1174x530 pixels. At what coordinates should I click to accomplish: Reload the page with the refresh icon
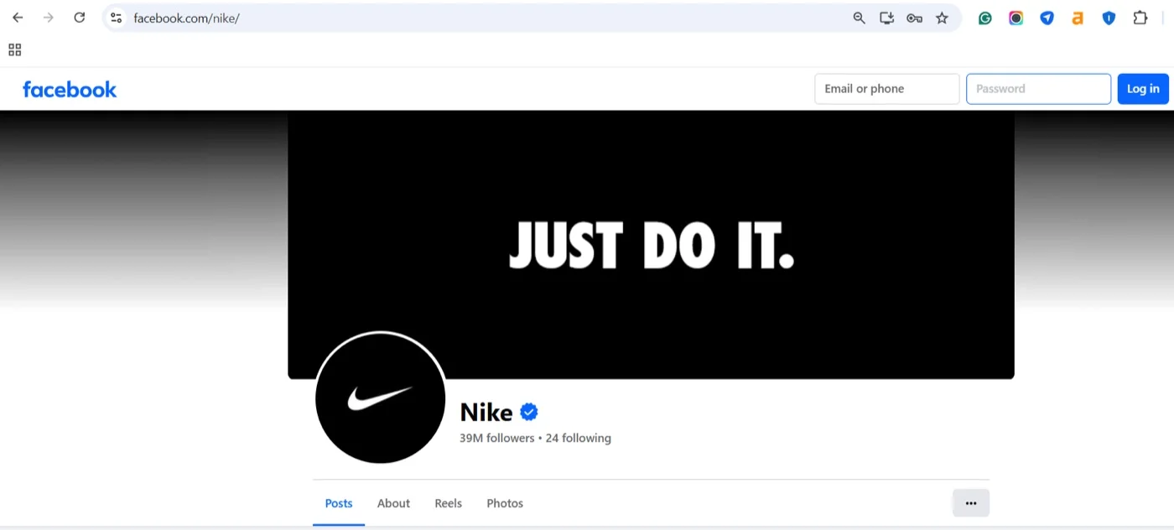click(80, 18)
